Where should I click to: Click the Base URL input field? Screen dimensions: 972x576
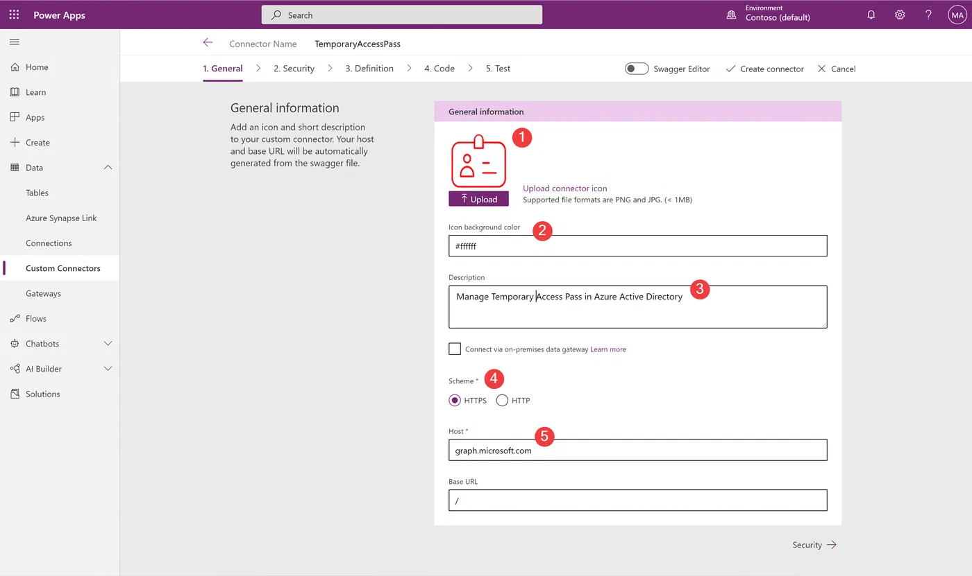[x=638, y=500]
